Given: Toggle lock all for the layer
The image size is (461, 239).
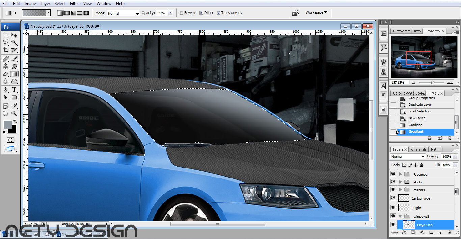Looking at the screenshot, I should [x=422, y=165].
